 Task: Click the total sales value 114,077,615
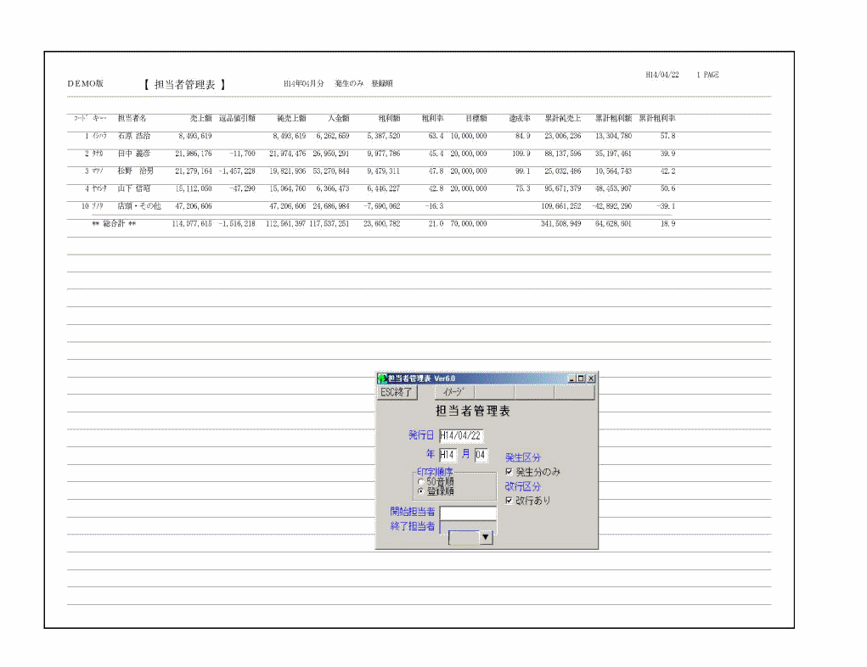192,224
